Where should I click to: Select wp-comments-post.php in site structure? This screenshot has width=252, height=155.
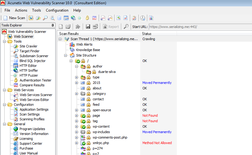point(110,138)
